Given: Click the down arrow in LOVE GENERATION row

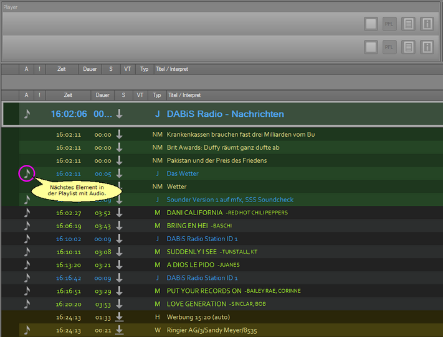Looking at the screenshot, I should click(119, 303).
